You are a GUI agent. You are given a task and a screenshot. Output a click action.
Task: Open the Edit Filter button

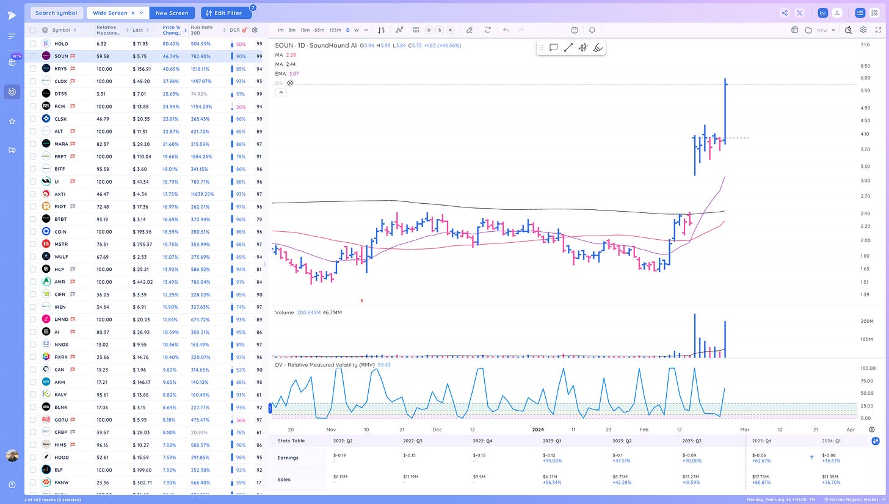[x=226, y=13]
